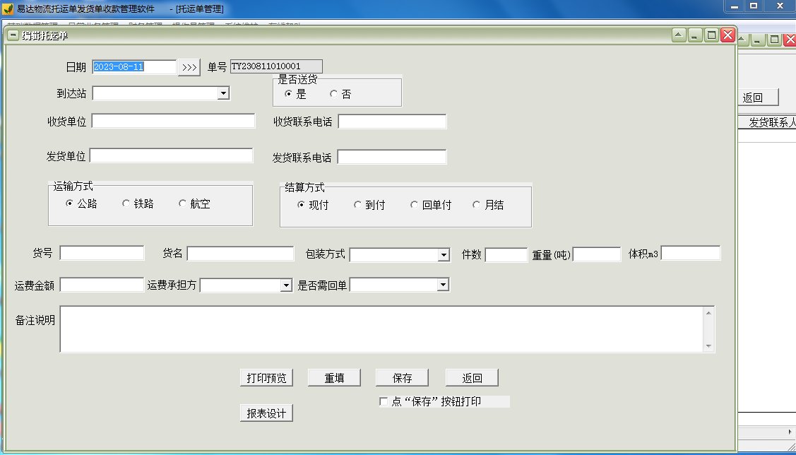This screenshot has height=455, width=796.
Task: Expand the 包装方式 combo box
Action: click(443, 254)
